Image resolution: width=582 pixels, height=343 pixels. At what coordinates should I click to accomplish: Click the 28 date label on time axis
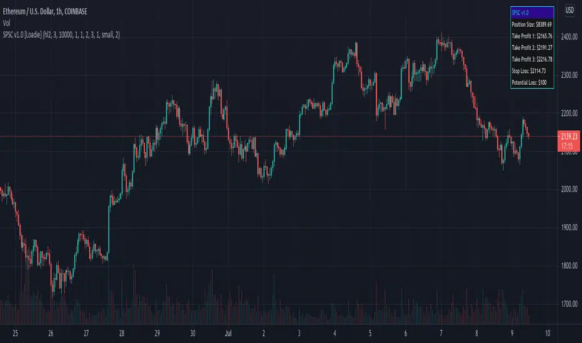[122, 334]
